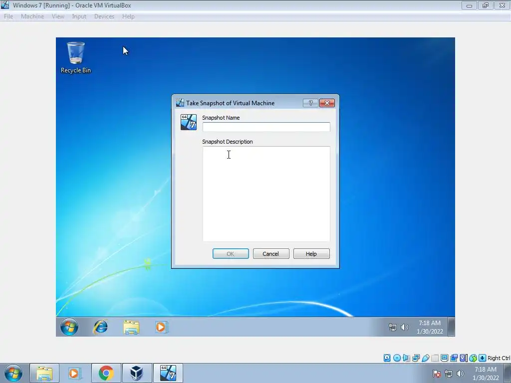Open the audio status indicator in VirtualBox
This screenshot has height=383, width=511.
[x=406, y=358]
